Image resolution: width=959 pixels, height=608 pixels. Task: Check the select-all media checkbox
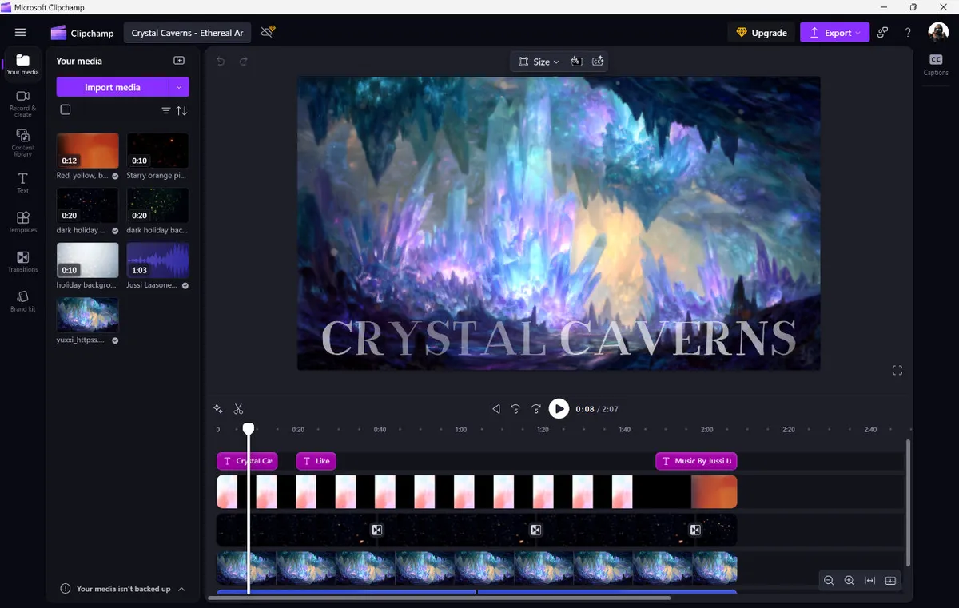[x=66, y=109]
